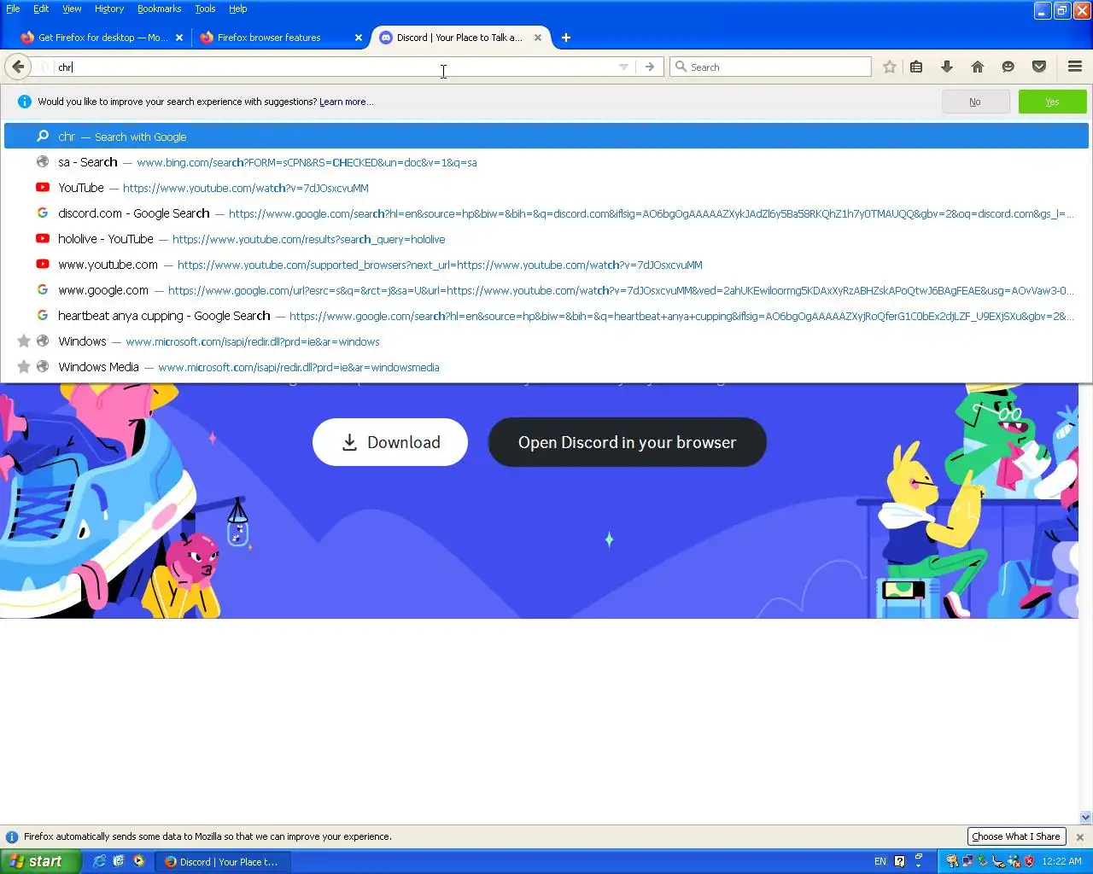Select the 'Windows' bookmark suggestion
The height and width of the screenshot is (874, 1093).
coord(546,341)
